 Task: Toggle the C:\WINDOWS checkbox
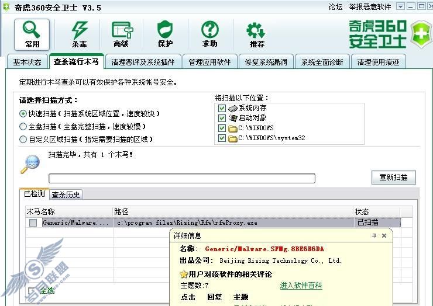point(222,128)
